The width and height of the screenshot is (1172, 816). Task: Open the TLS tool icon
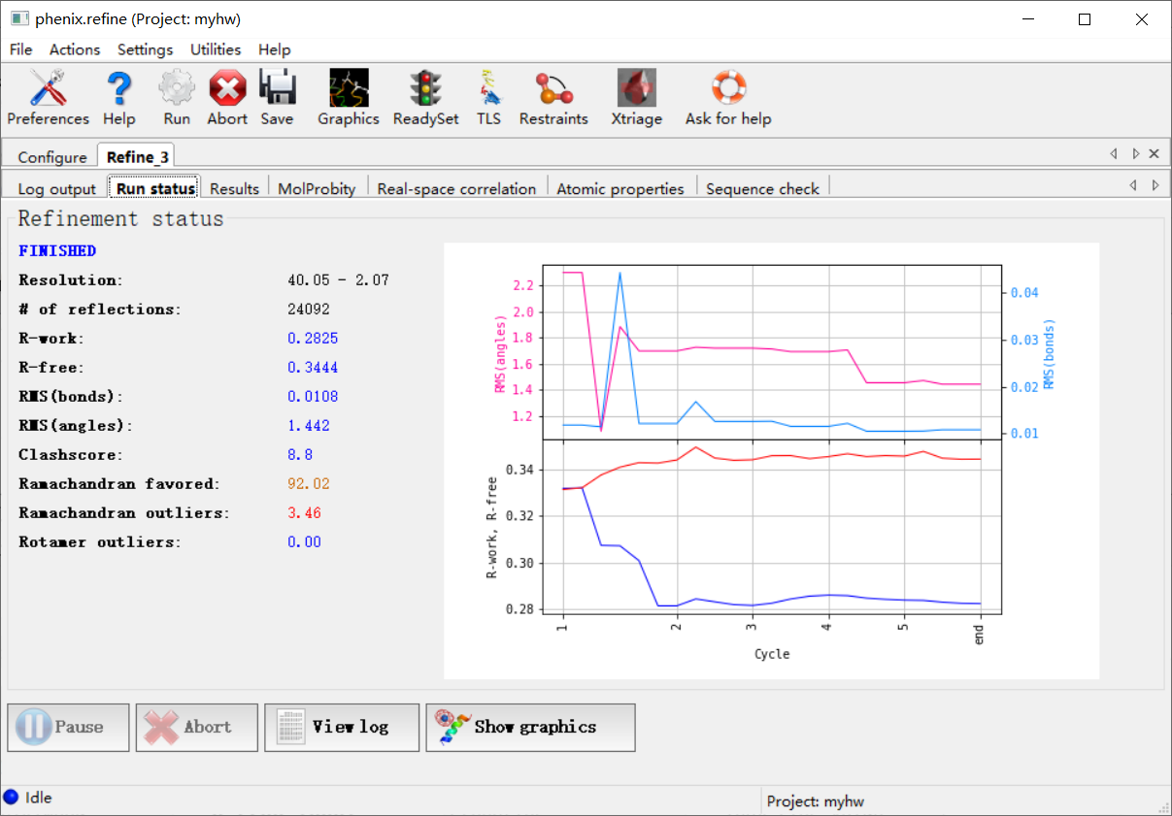(x=488, y=88)
